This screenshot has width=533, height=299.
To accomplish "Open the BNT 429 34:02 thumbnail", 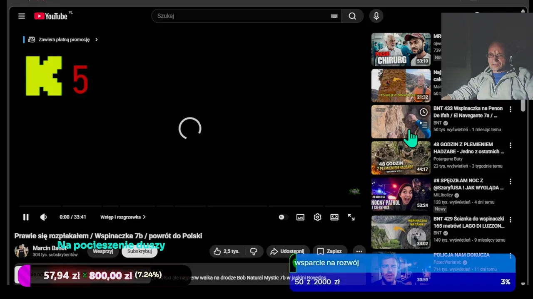I will click(x=401, y=232).
